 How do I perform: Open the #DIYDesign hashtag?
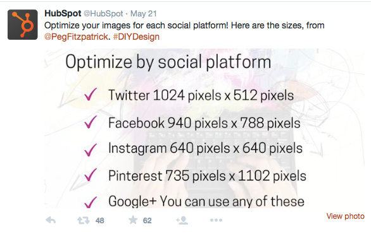136,37
